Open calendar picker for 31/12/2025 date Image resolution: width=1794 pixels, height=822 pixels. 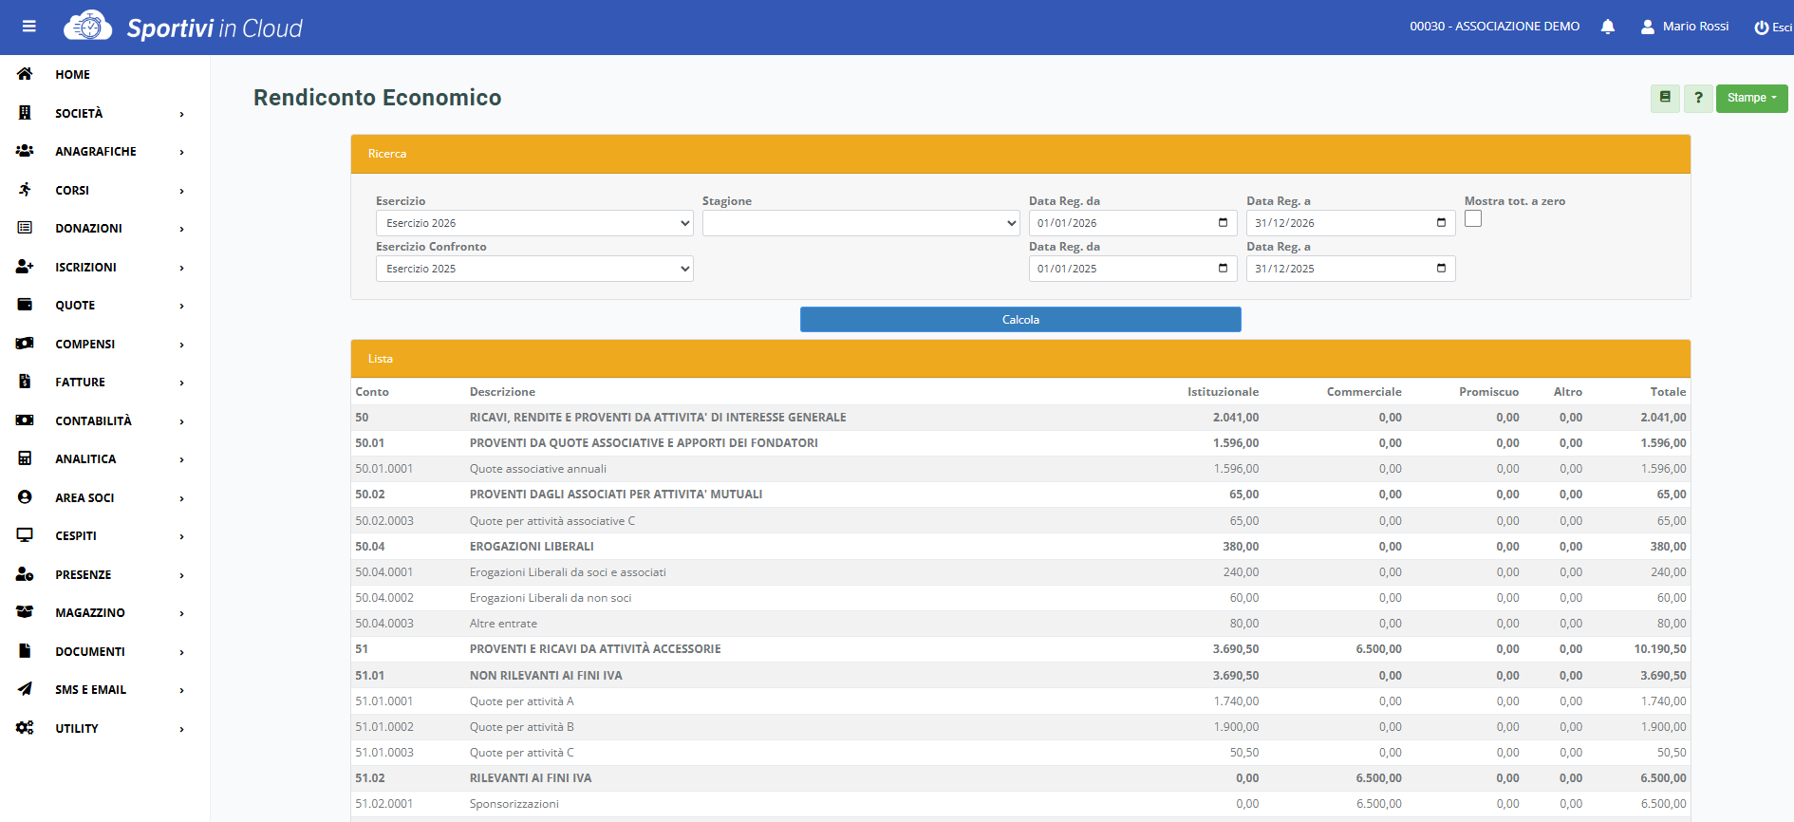[1441, 269]
